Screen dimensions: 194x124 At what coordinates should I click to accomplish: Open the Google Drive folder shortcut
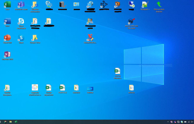click(x=35, y=39)
